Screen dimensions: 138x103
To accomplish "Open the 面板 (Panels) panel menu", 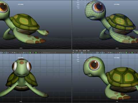I will click(x=88, y=51).
